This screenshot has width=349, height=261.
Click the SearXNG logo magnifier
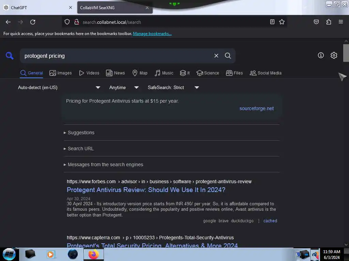pos(10,55)
